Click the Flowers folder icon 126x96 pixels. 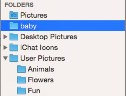pos(21,80)
